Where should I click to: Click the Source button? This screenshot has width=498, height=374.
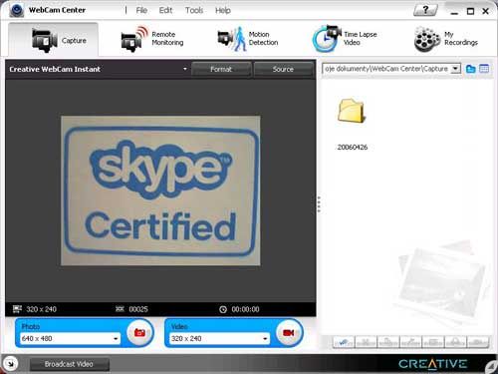coord(283,69)
